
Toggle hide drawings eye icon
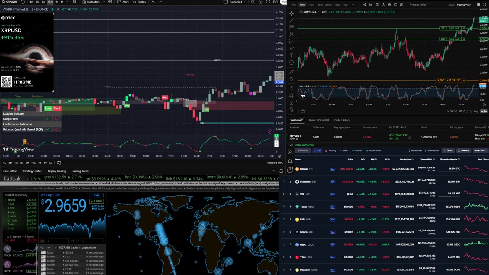pyautogui.click(x=291, y=109)
